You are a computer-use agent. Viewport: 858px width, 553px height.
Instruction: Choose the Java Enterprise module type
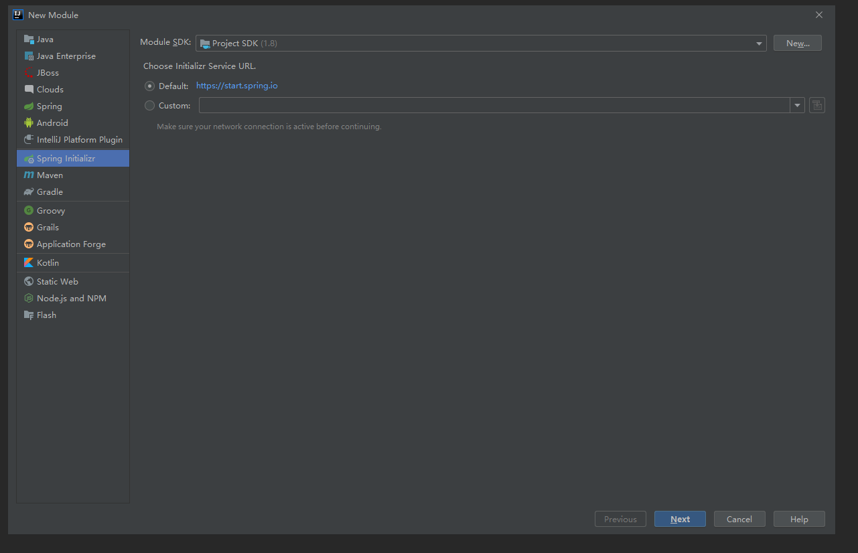[x=73, y=56]
